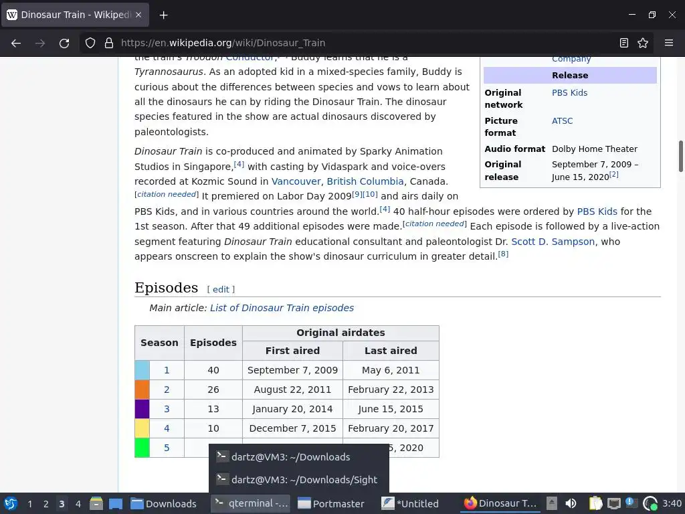This screenshot has width=685, height=514.
Task: Reload the Dinosaur Train page
Action: coord(64,43)
